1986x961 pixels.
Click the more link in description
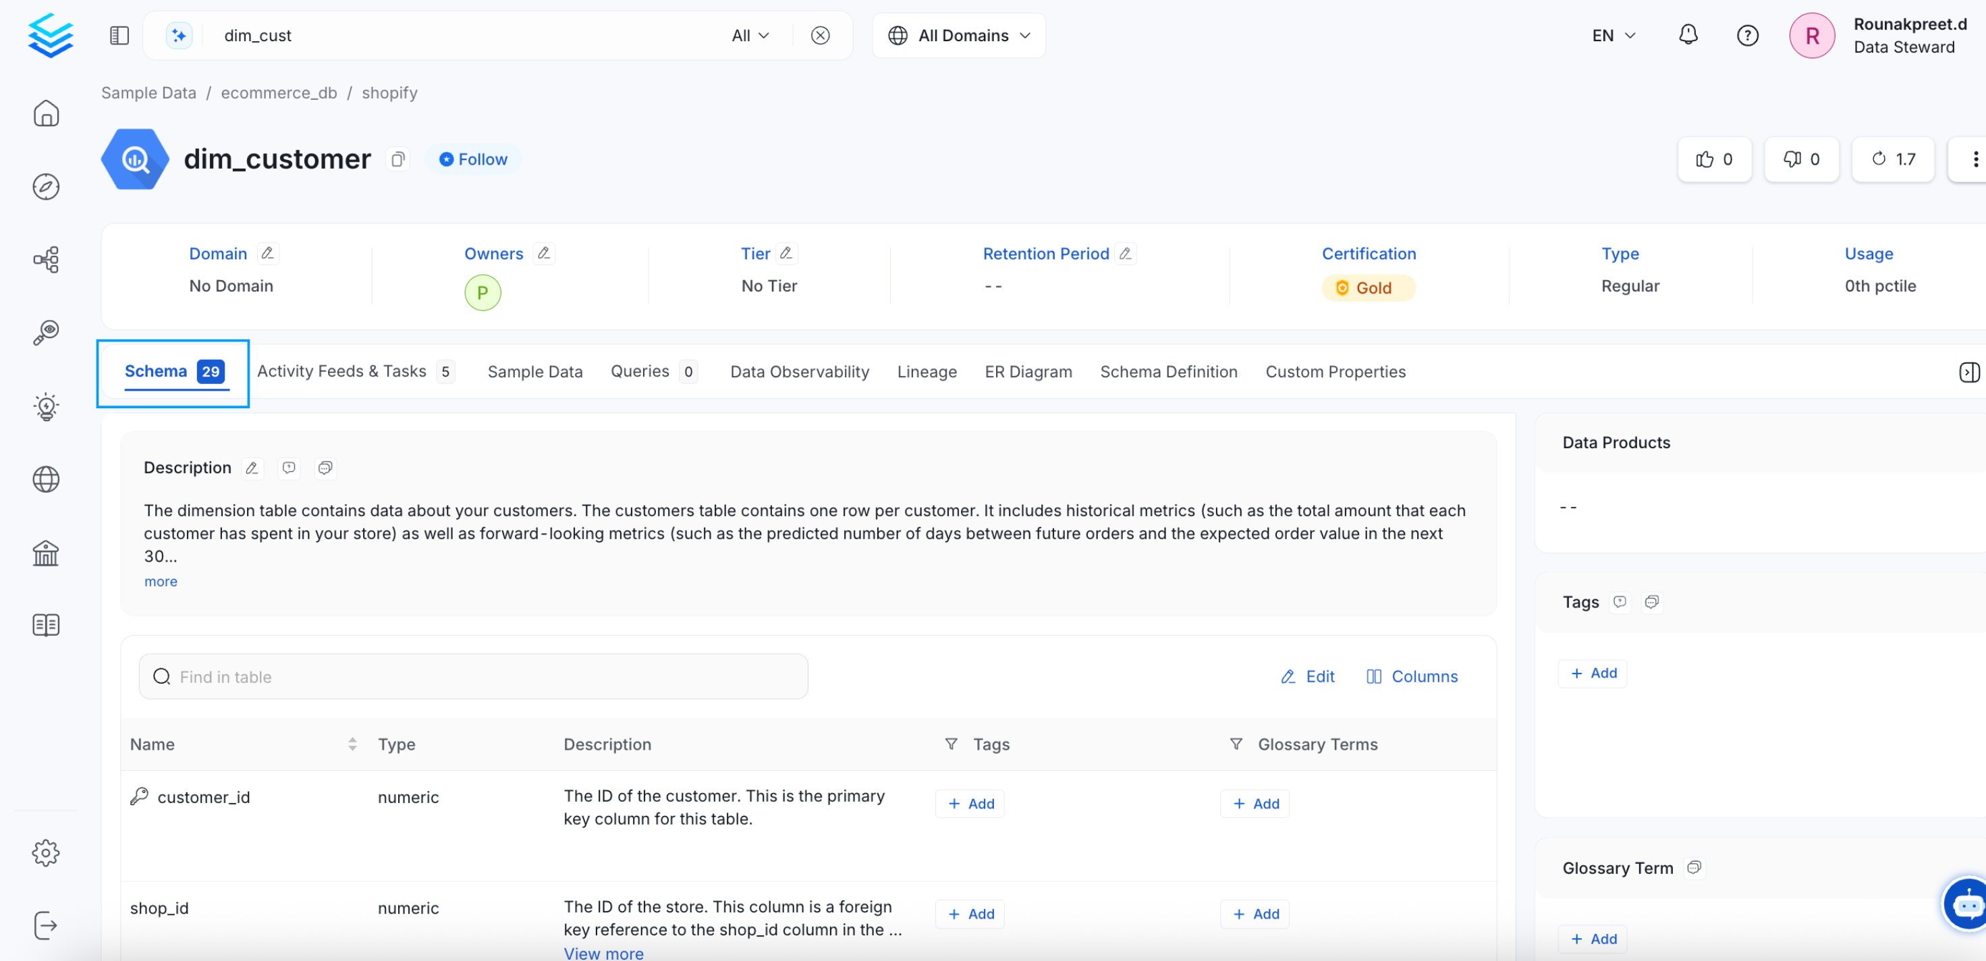click(161, 582)
